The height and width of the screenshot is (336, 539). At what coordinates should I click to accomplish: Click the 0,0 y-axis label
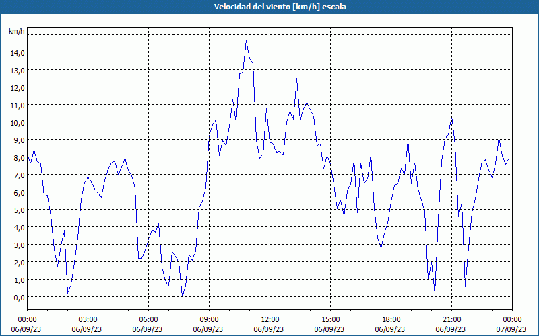(19, 297)
